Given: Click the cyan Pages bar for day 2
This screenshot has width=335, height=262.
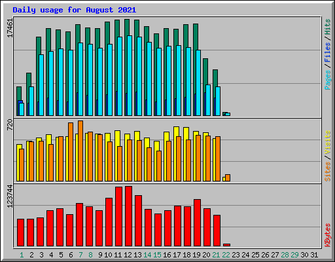Looking at the screenshot, I should coord(31,101).
